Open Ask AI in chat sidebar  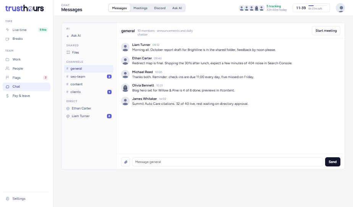click(89, 36)
